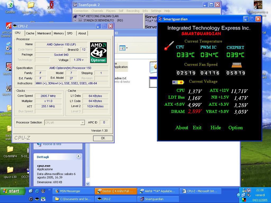Launch Super PI from the Quick Launch bar

(x=43, y=199)
